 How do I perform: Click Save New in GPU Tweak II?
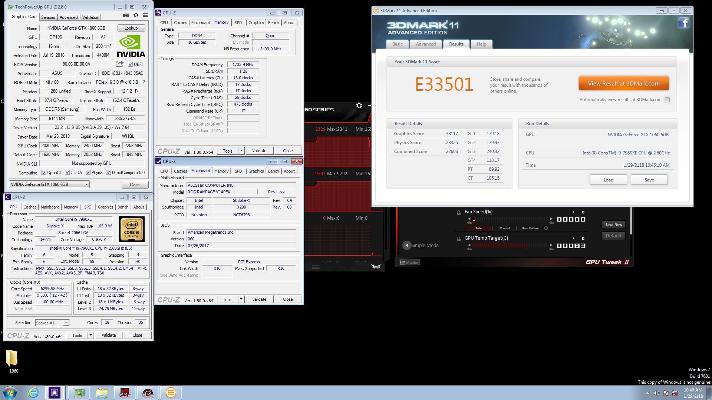click(x=614, y=225)
